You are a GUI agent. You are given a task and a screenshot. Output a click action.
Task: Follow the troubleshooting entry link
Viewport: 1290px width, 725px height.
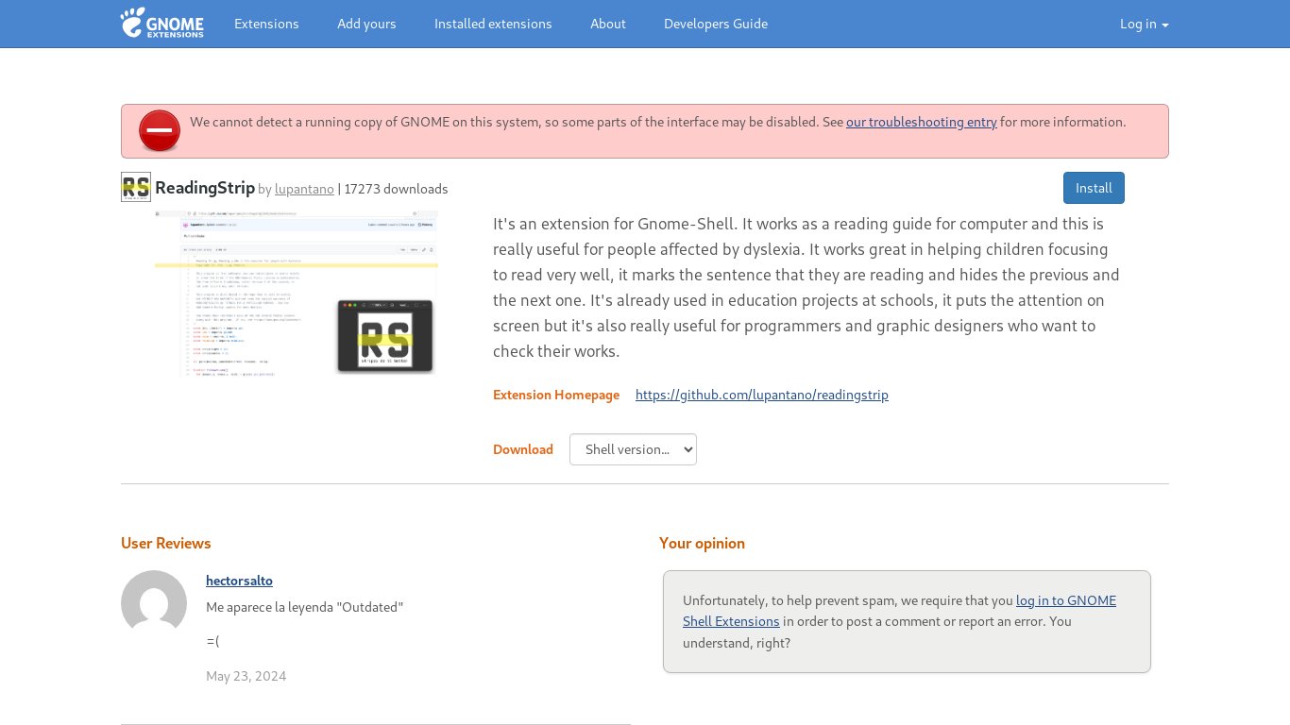921,122
